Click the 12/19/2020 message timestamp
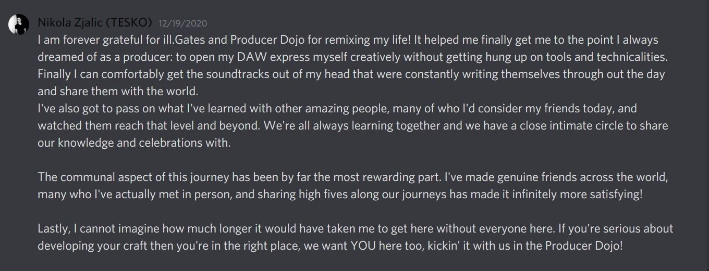 (x=182, y=23)
